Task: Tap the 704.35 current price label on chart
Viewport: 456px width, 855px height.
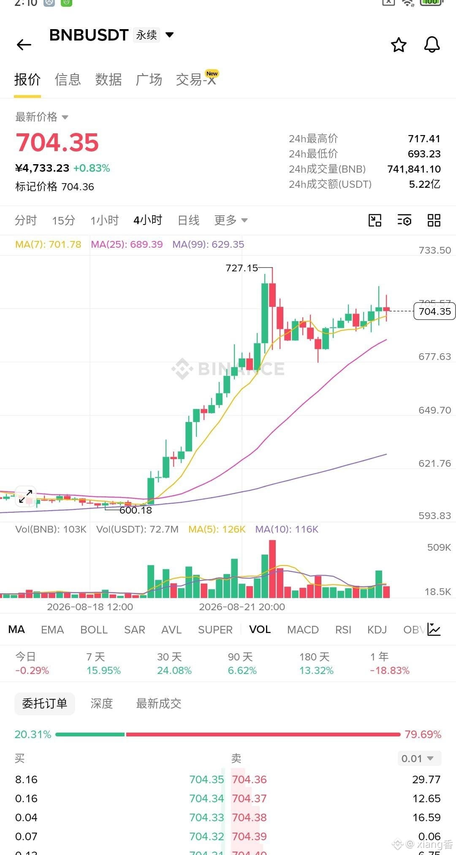Action: (434, 311)
